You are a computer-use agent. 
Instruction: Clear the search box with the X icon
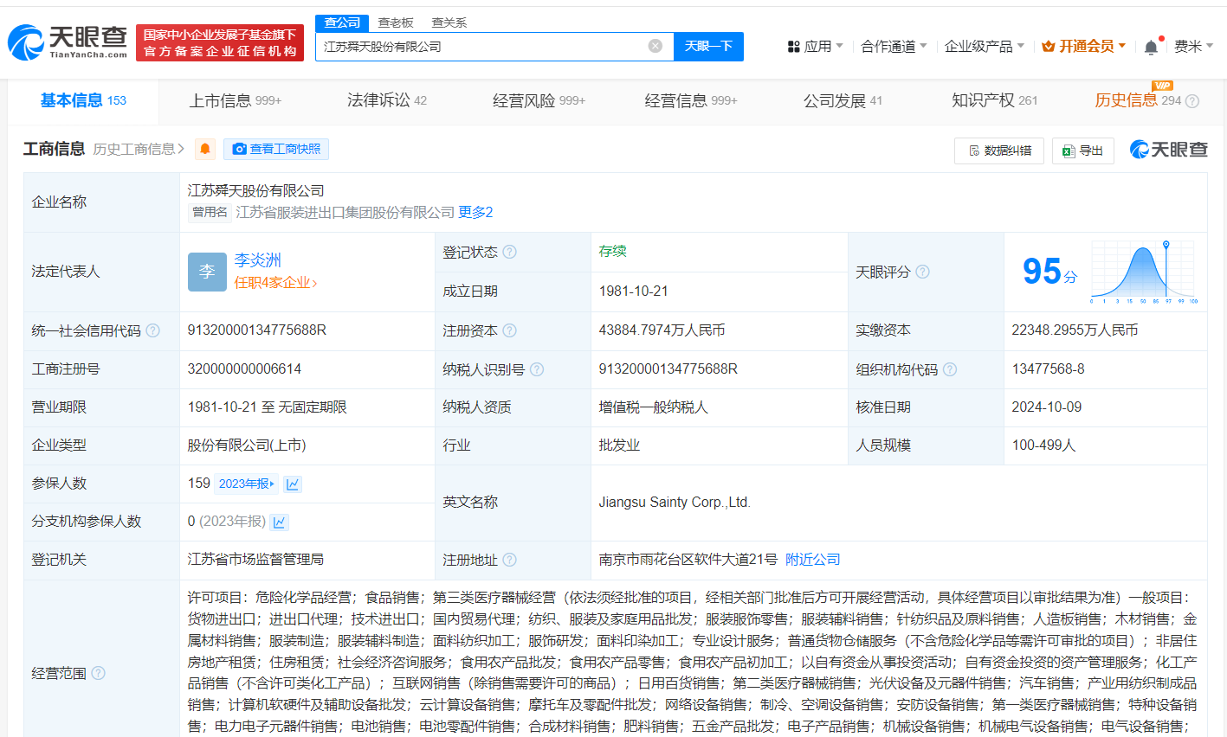tap(655, 46)
